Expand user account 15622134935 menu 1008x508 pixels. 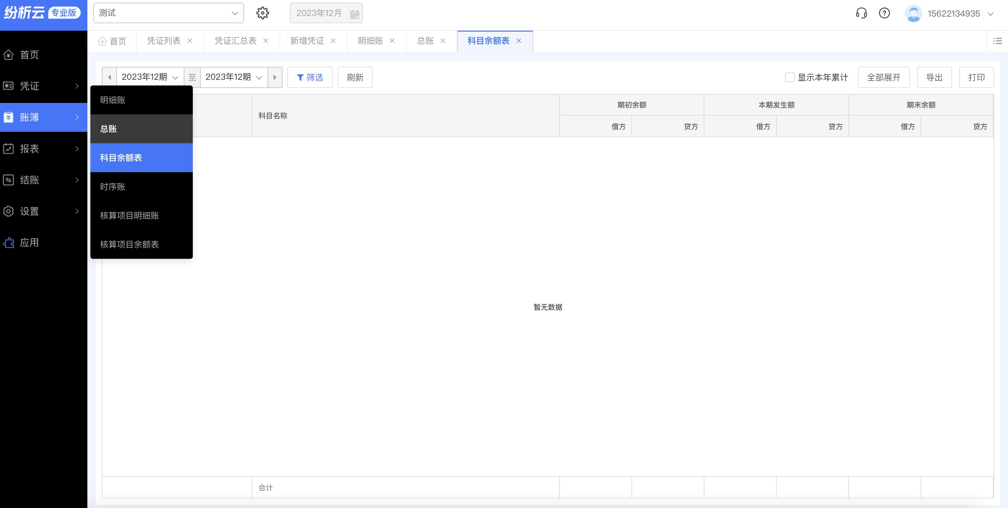991,14
